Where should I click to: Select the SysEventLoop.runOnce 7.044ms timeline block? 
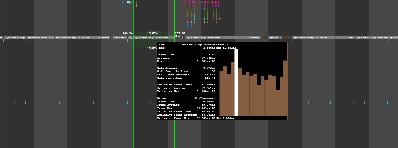point(223,37)
